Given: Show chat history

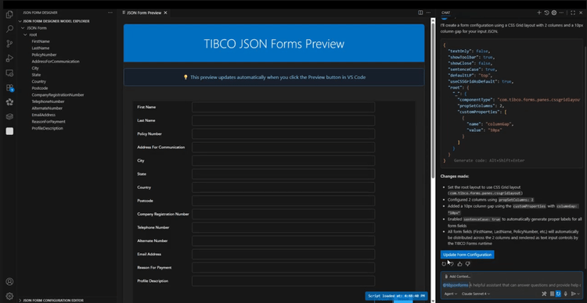Looking at the screenshot, I should 546,12.
